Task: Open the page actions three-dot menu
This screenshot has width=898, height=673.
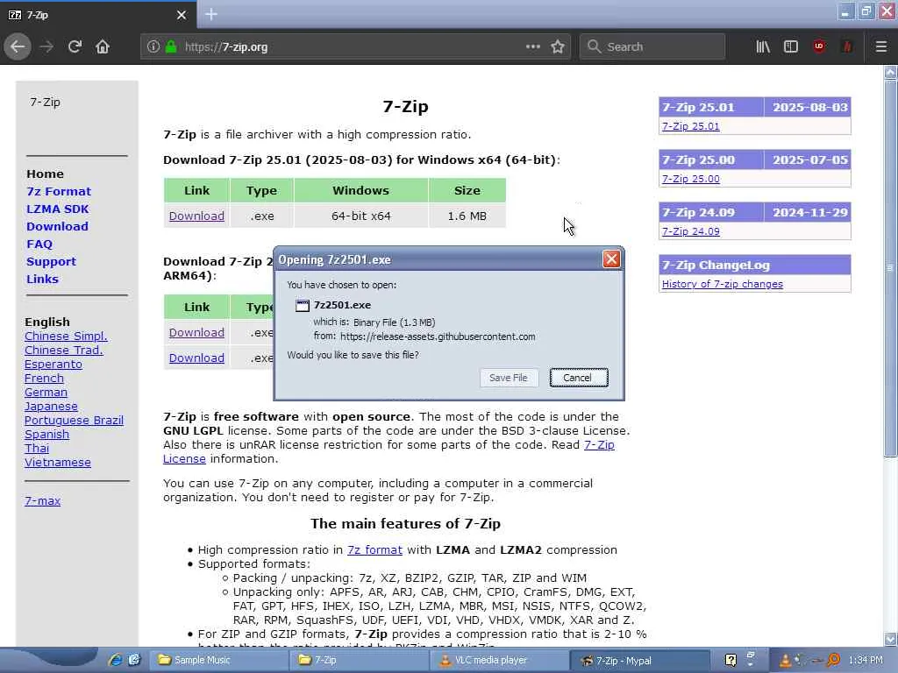Action: click(x=533, y=46)
